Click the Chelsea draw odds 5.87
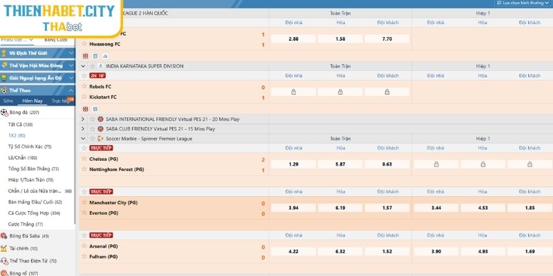The image size is (553, 276). click(x=339, y=164)
